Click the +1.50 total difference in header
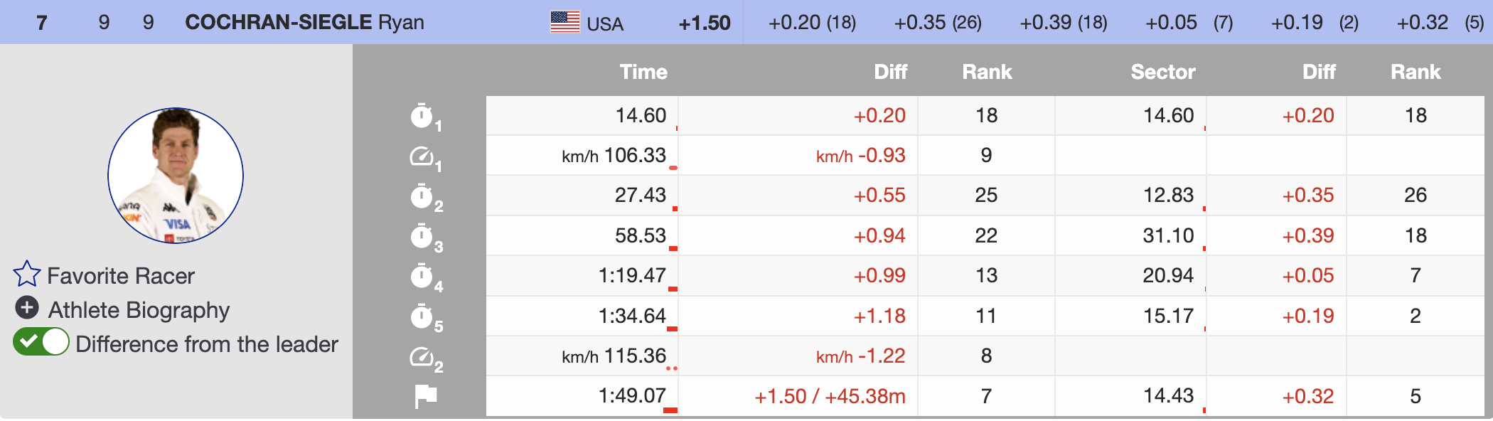1493x421 pixels. click(704, 23)
